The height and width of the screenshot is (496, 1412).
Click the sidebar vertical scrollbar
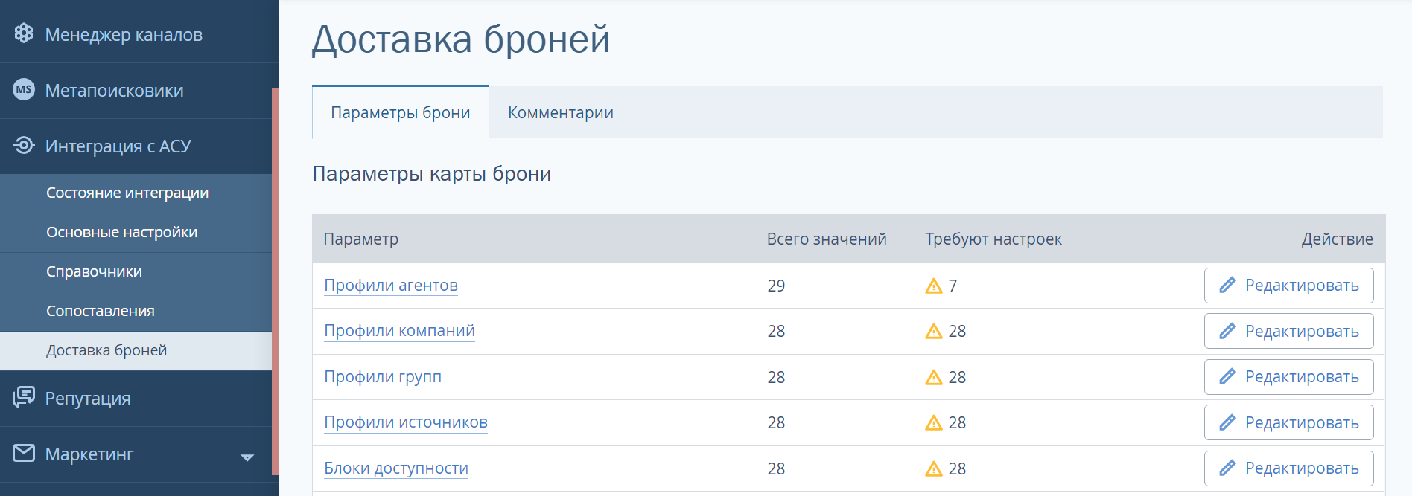(275, 281)
